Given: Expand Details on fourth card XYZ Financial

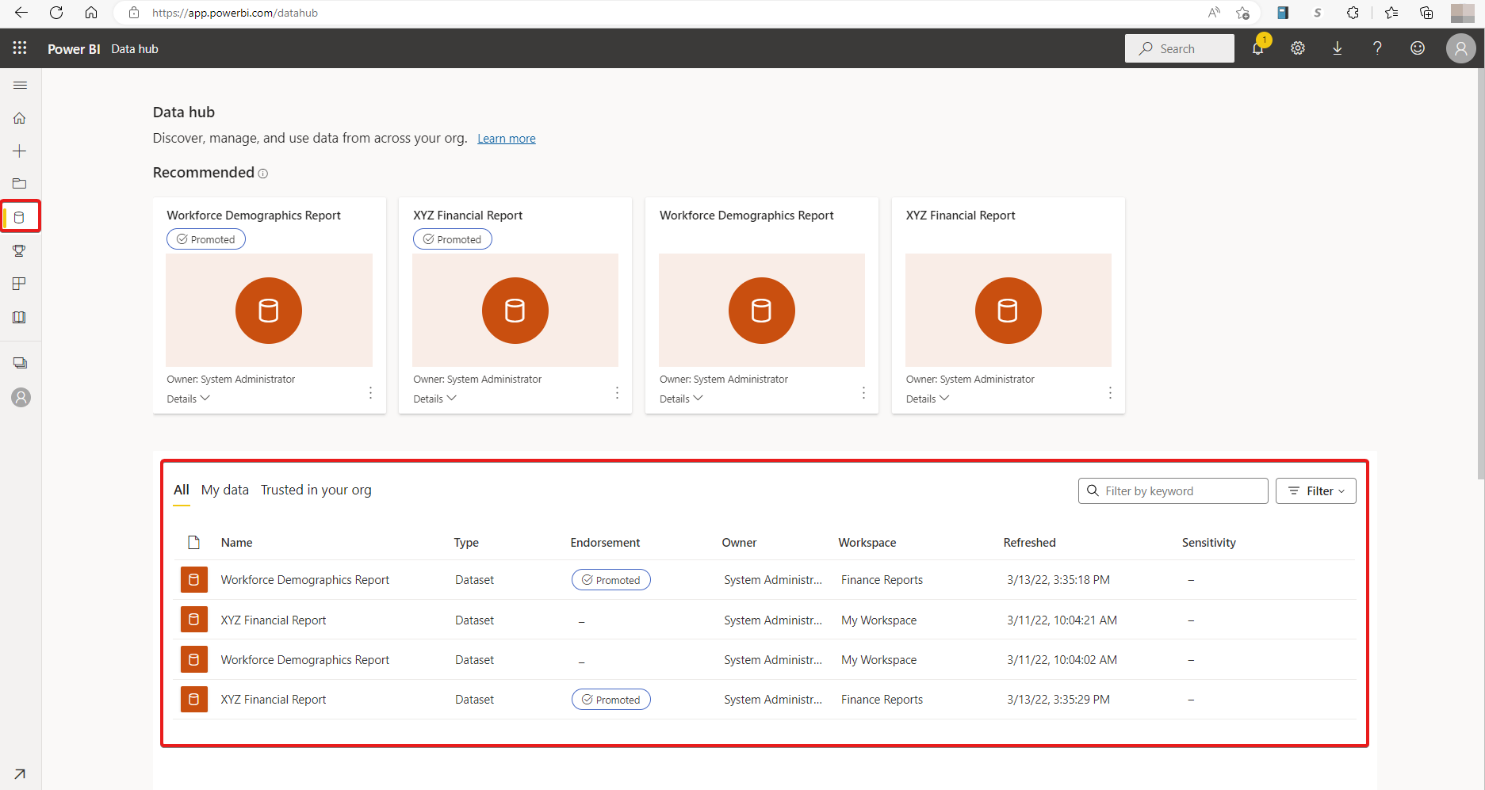Looking at the screenshot, I should [928, 399].
